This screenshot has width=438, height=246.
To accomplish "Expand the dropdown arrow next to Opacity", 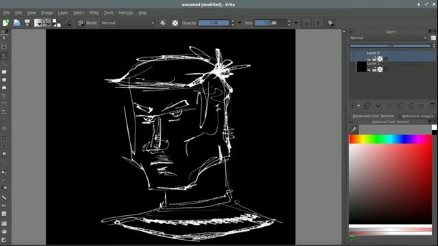I will (240, 23).
